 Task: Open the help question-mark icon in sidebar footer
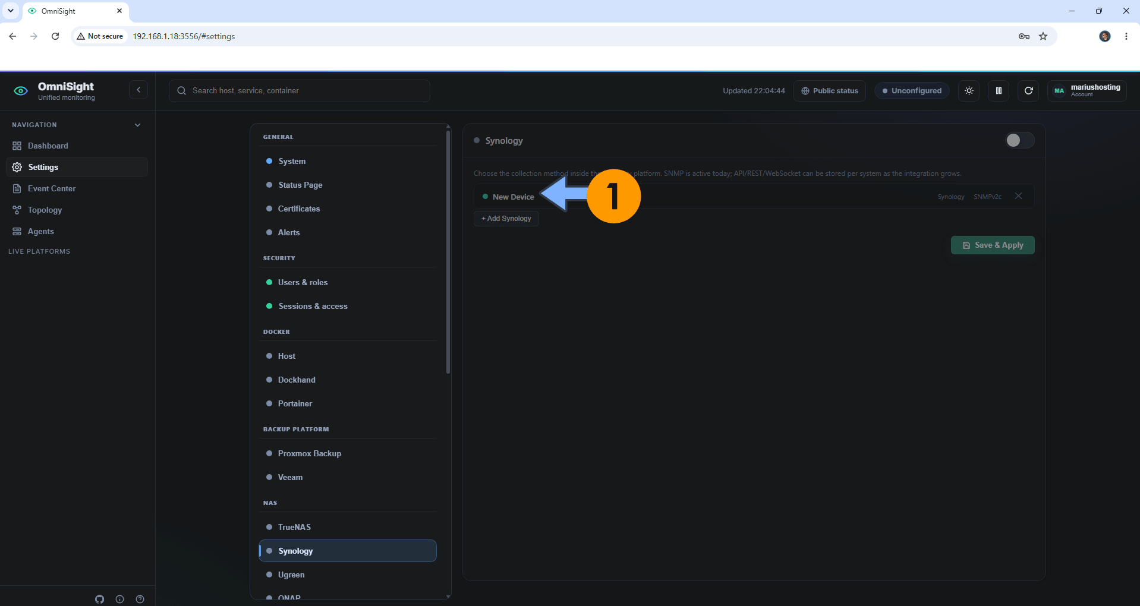pyautogui.click(x=140, y=599)
